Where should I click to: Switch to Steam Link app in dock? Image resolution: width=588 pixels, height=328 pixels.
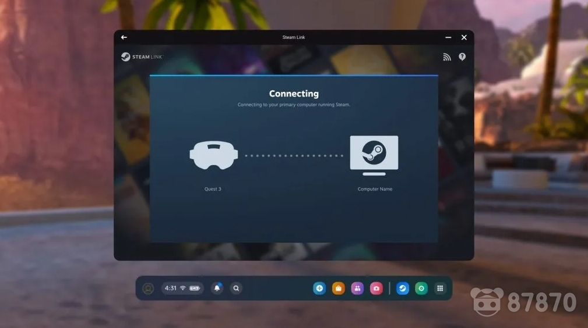[x=402, y=288]
